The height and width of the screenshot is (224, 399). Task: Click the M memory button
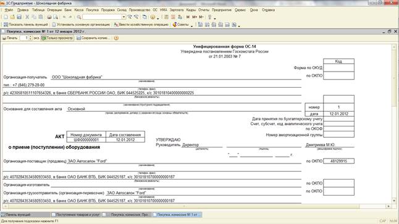coord(188,17)
